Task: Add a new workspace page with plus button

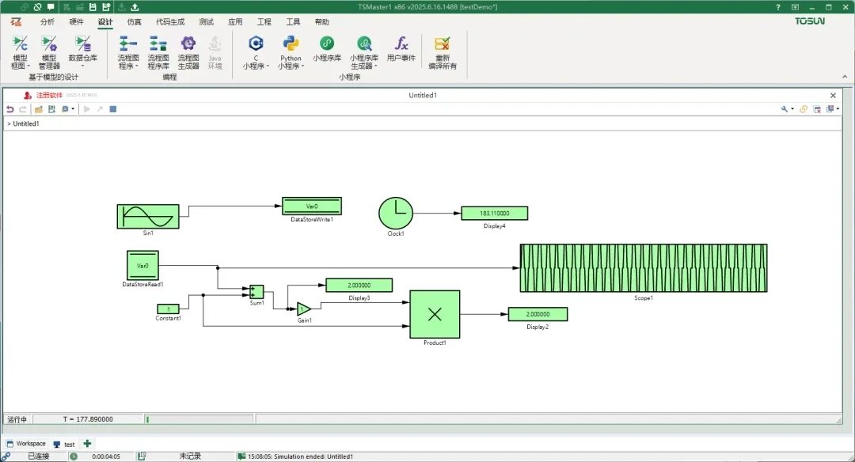Action: tap(87, 444)
